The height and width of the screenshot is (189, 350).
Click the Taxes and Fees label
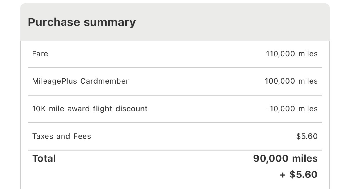[61, 136]
